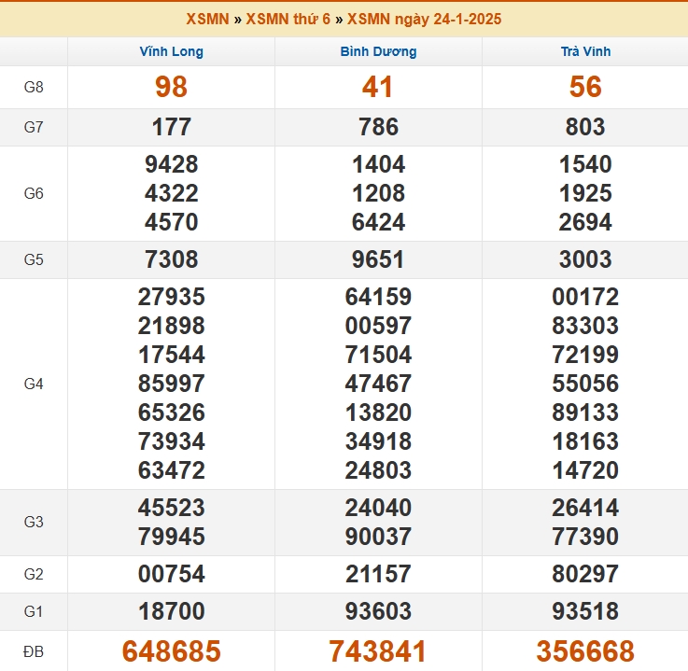The image size is (688, 671).
Task: Click G3 number 24040
Action: pos(379,508)
